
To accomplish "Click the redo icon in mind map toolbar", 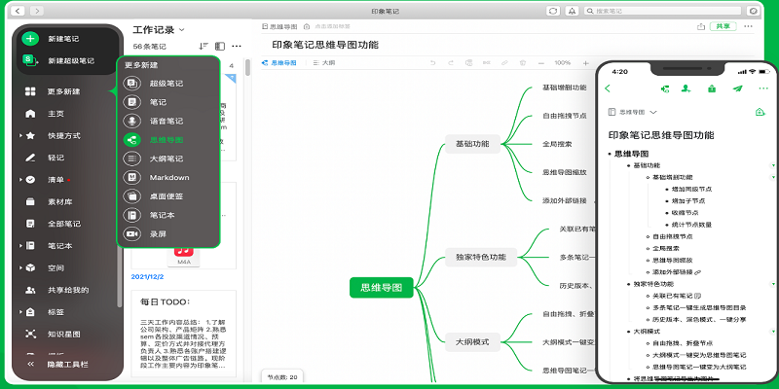I will [451, 63].
